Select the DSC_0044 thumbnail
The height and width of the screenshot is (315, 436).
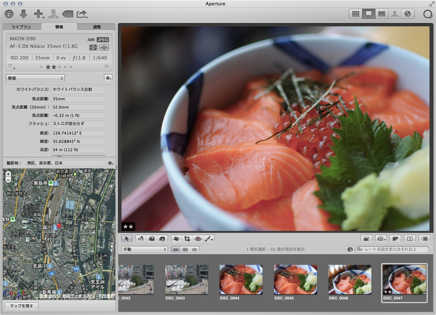coord(241,280)
